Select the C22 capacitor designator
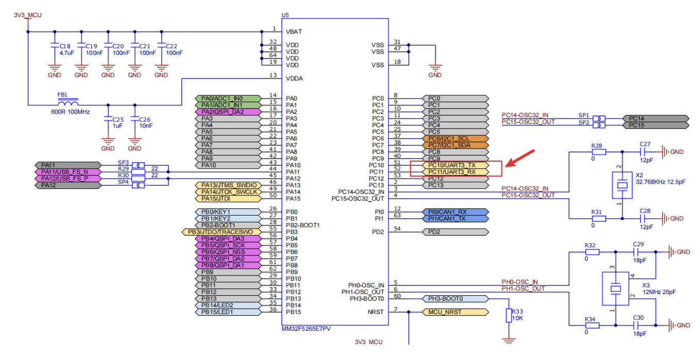The image size is (699, 356). pos(172,46)
